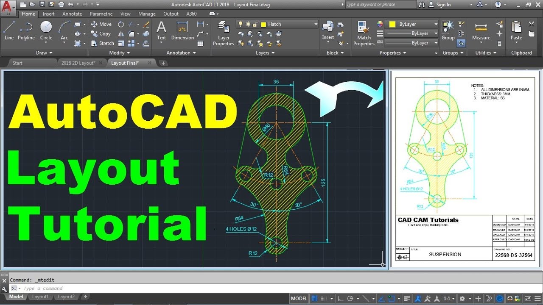The width and height of the screenshot is (543, 305).
Task: Click the Help question mark icon
Action: point(498,4)
